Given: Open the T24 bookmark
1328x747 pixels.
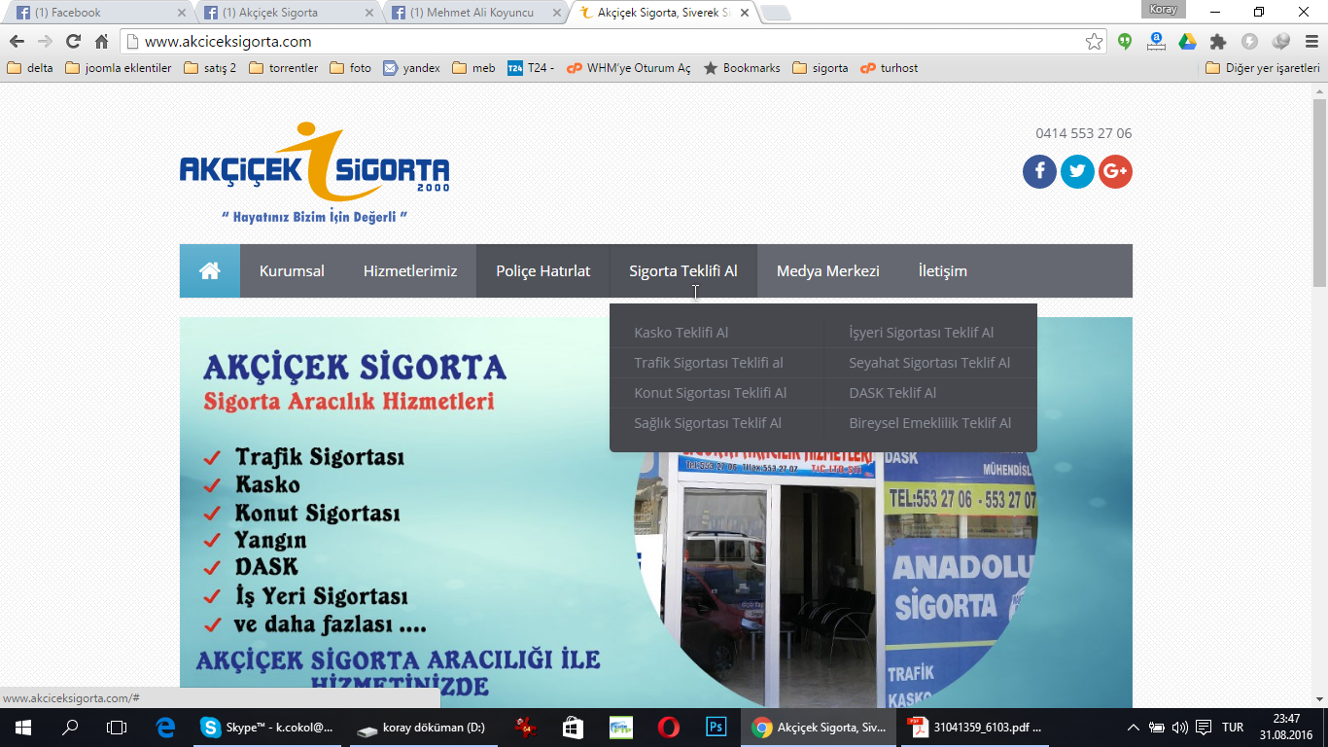Looking at the screenshot, I should [531, 68].
